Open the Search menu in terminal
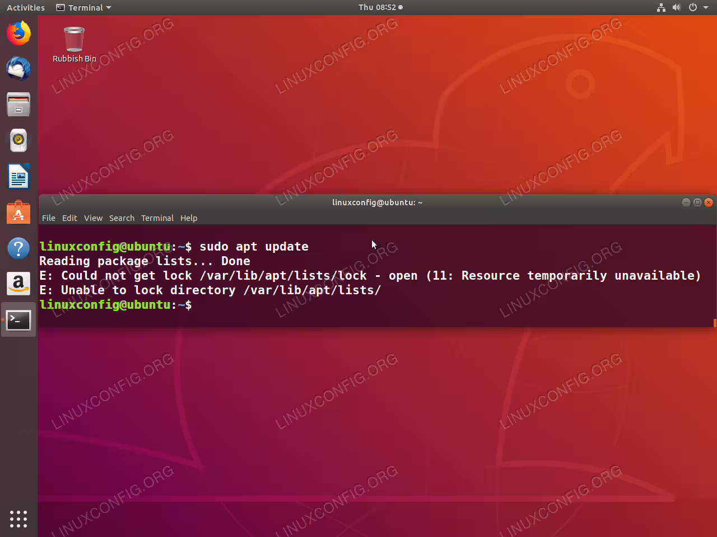717x537 pixels. click(x=122, y=218)
